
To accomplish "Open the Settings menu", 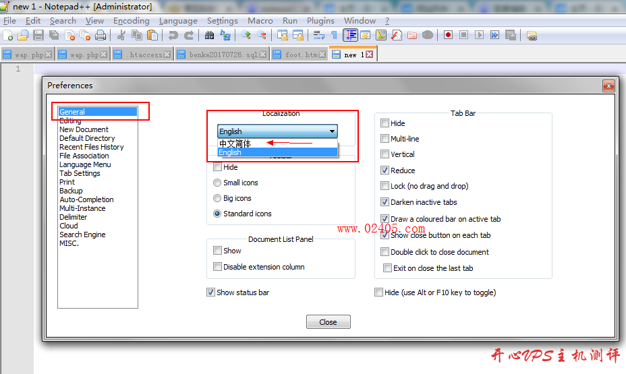I will [223, 21].
